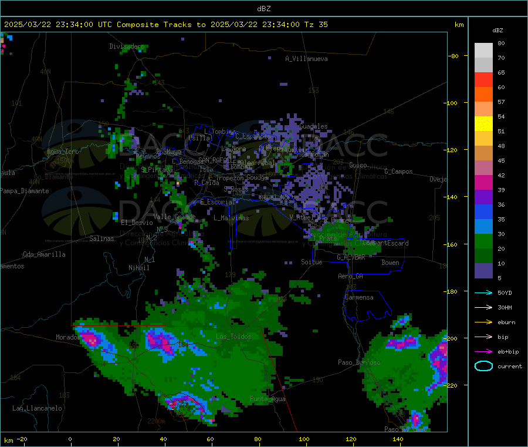Click the 'eburn' legend label

point(506,322)
